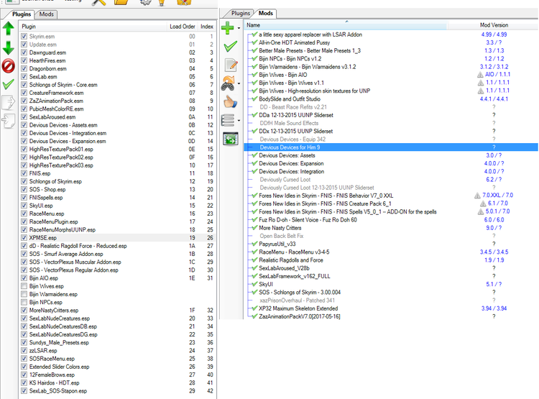Select the Devious Devices for Him 9 row
Screen dimensions: 539x399
click(x=391, y=147)
